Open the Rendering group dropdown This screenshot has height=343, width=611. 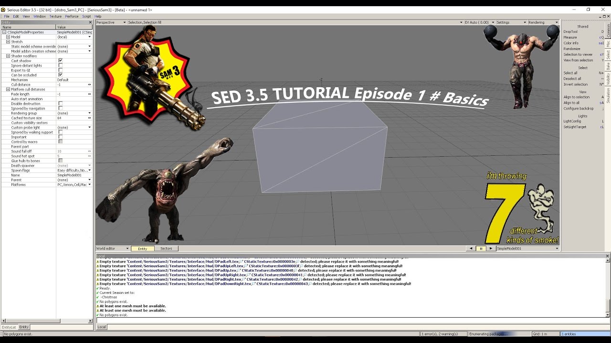89,113
